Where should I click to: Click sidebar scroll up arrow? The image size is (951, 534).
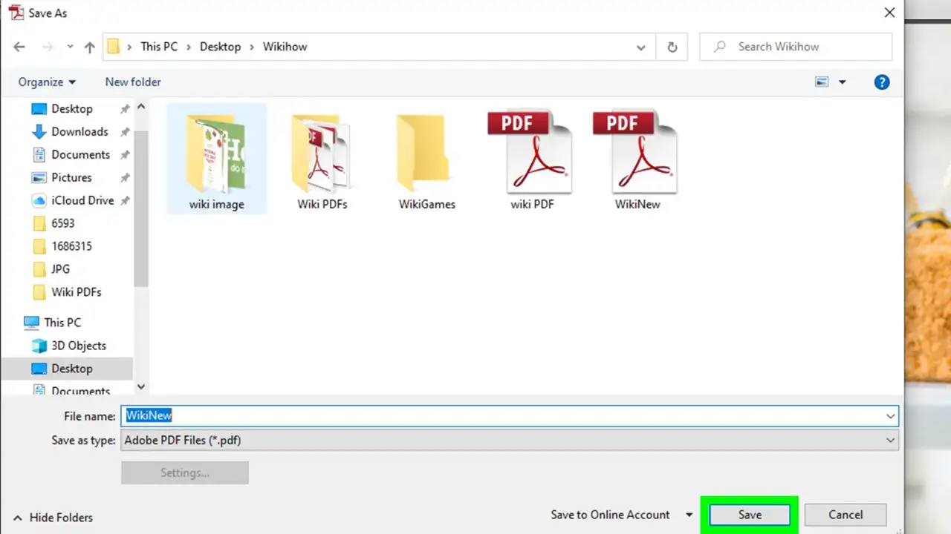click(x=141, y=108)
